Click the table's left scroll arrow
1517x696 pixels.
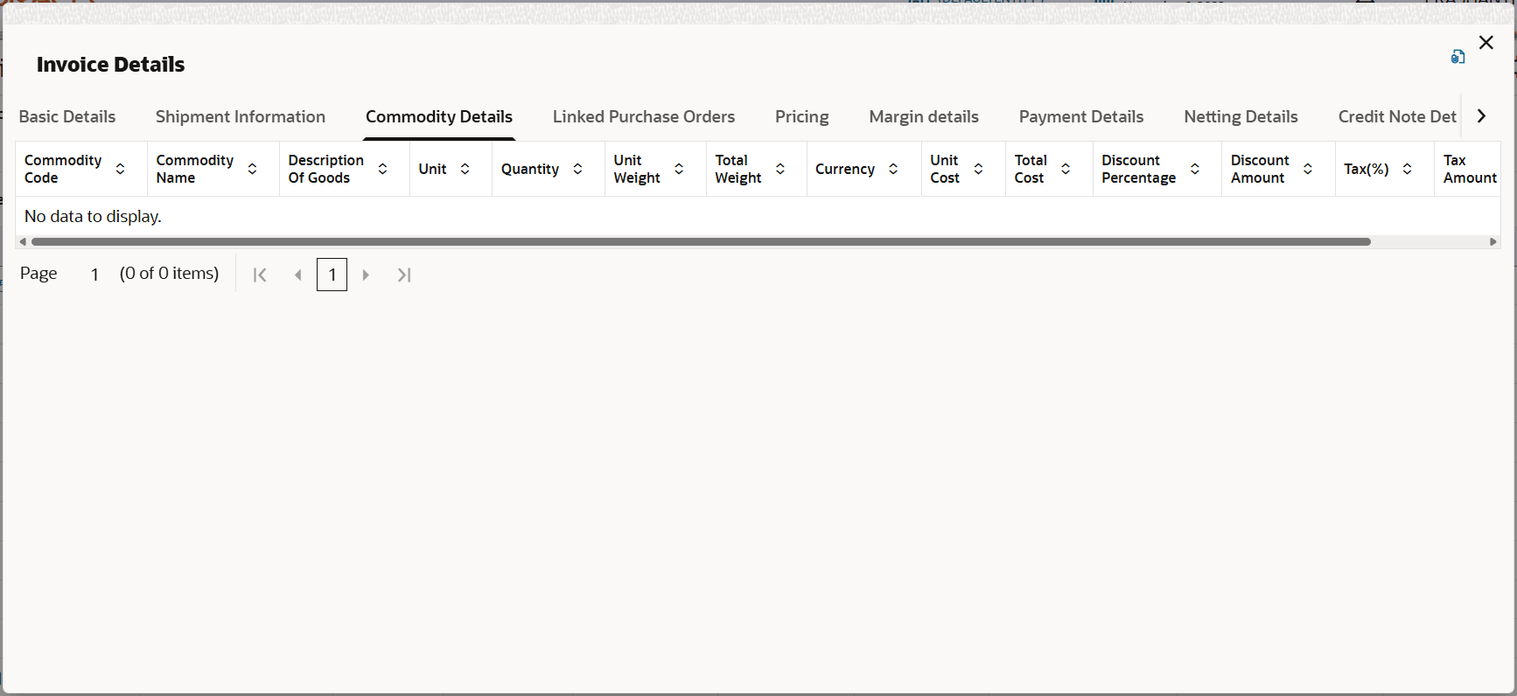pyautogui.click(x=23, y=242)
